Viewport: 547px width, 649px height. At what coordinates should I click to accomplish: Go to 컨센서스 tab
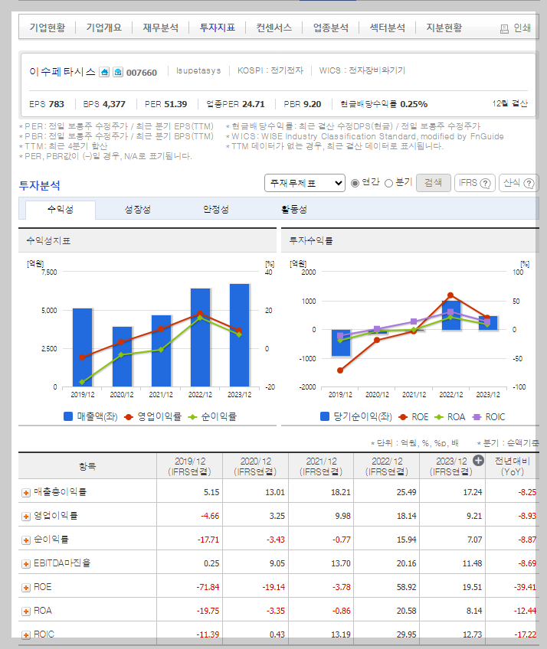pyautogui.click(x=274, y=28)
